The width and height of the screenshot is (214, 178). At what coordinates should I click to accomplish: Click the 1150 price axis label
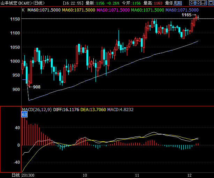coord(15,19)
